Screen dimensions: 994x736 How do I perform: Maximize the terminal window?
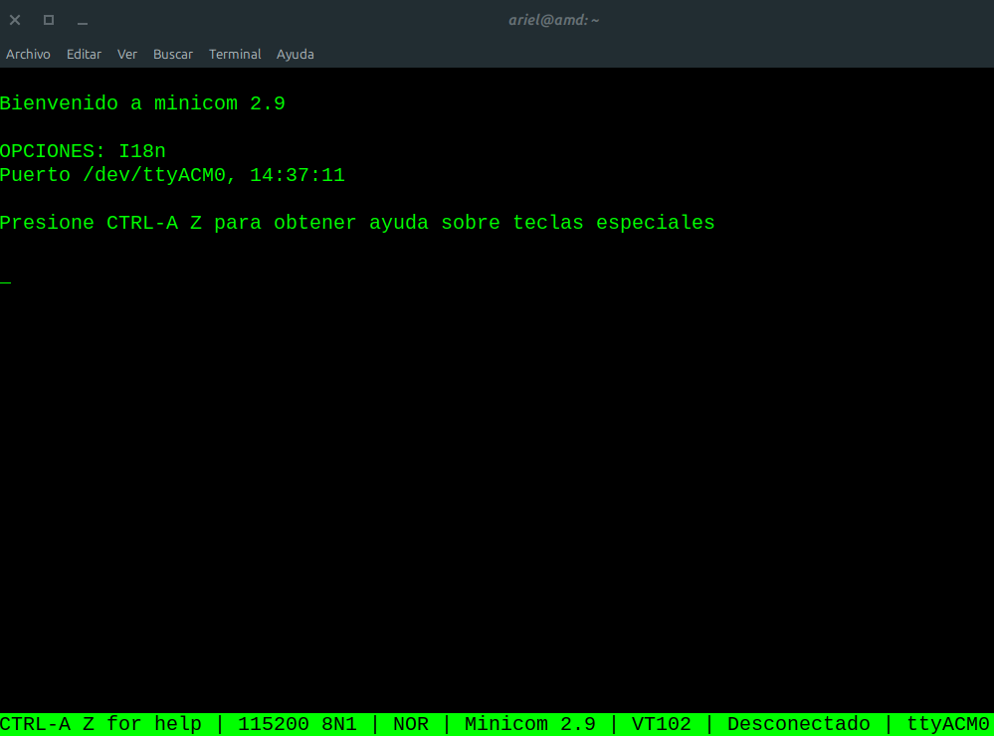47,19
